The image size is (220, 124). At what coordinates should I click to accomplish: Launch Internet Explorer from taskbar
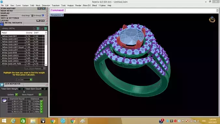click(13, 121)
